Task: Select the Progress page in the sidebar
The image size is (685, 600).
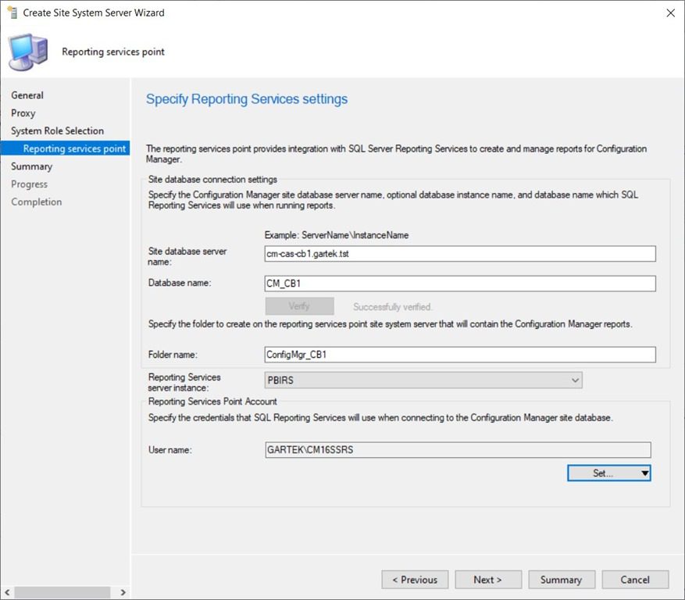Action: (x=30, y=184)
